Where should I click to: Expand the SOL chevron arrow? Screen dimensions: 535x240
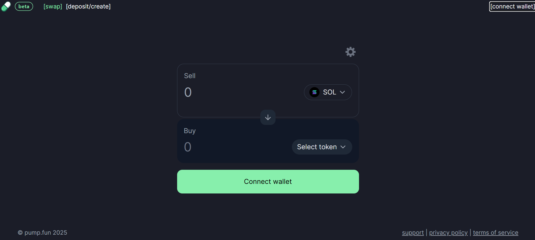(342, 92)
